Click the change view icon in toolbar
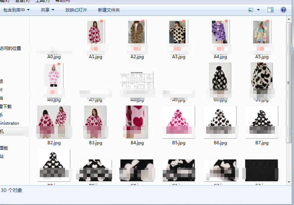 tap(251, 10)
